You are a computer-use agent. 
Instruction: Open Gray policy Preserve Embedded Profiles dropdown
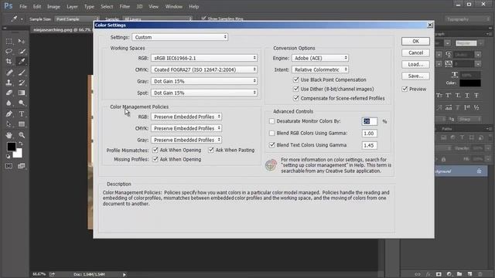(186, 140)
